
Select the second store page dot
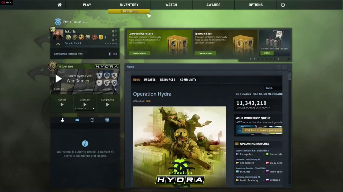259,59
